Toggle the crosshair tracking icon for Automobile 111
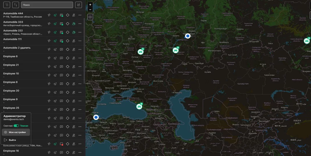Image resolution: width=311 pixels, height=156 pixels. 68,41
